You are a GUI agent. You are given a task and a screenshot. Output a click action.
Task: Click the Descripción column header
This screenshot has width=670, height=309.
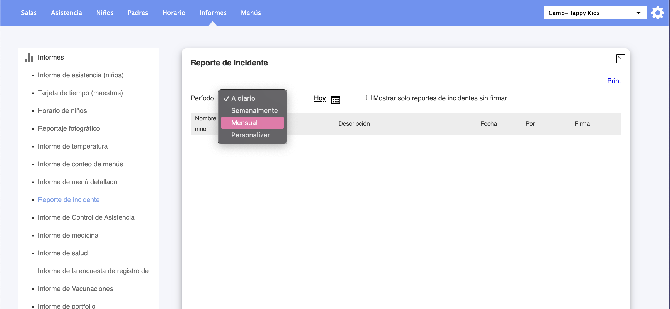[x=354, y=124]
